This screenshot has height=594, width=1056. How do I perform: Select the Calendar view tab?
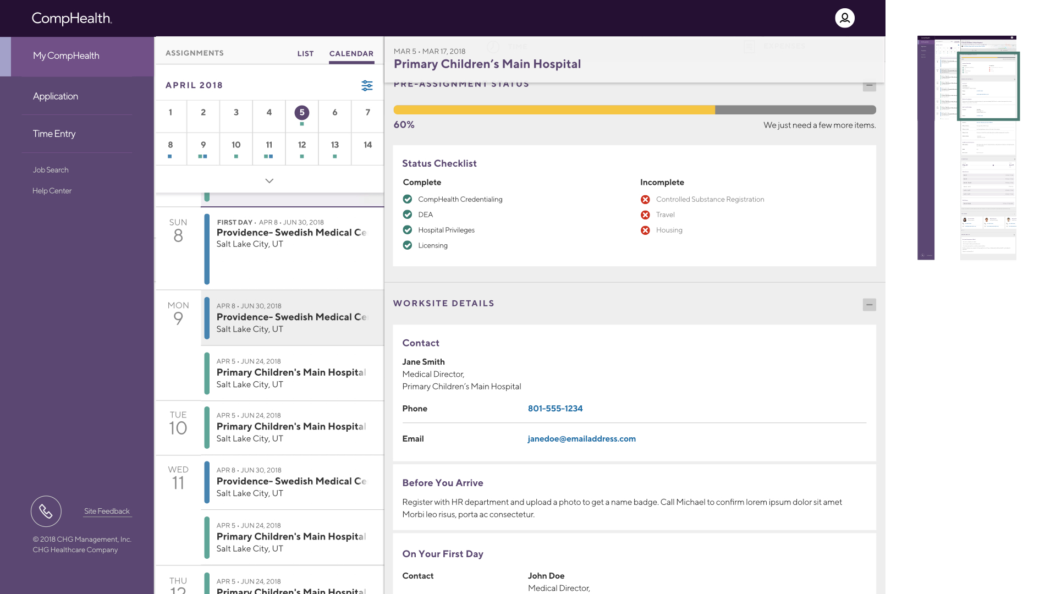351,53
